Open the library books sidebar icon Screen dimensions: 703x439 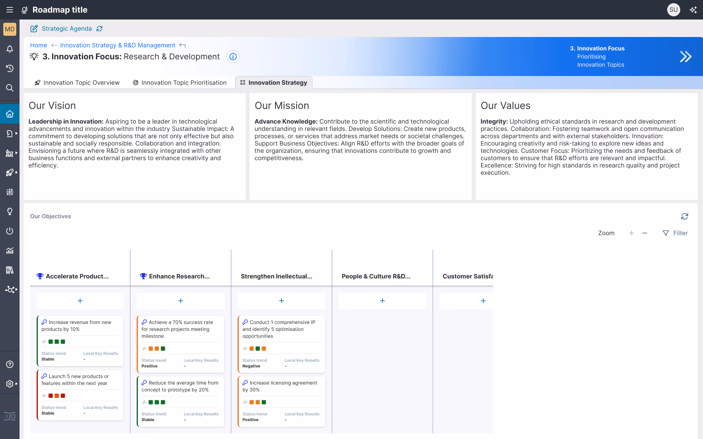[x=10, y=270]
